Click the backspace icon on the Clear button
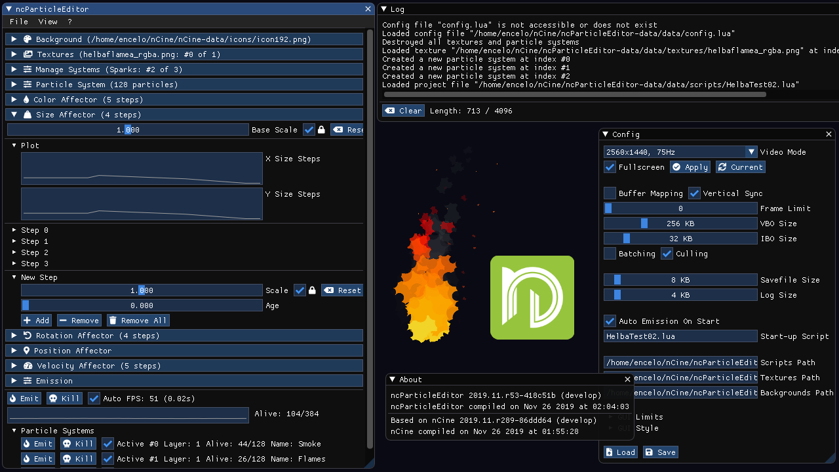 tap(389, 110)
